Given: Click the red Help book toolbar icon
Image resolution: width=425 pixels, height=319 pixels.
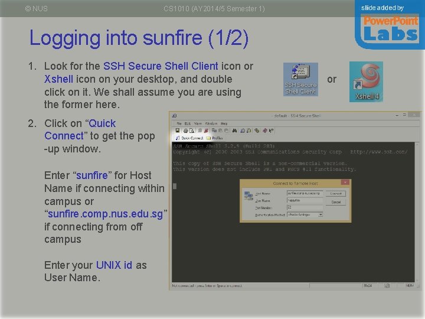Looking at the screenshot, I should click(x=265, y=131).
